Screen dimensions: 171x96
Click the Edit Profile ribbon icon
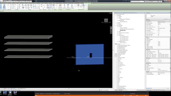(54, 6)
